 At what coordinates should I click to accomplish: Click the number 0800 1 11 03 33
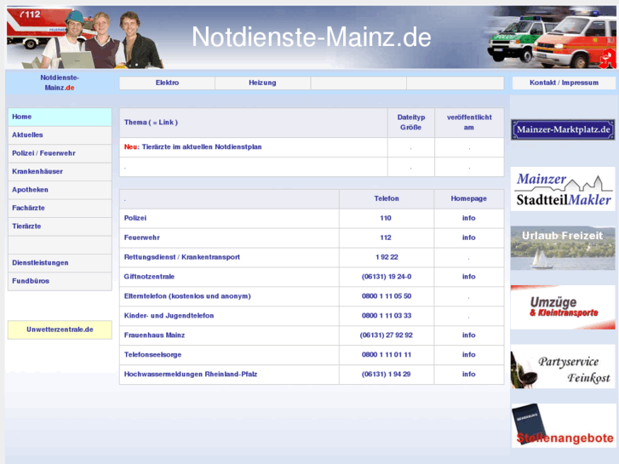point(387,316)
